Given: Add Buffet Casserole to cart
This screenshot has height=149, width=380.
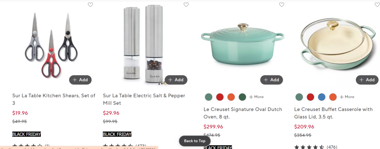Looking at the screenshot, I should coord(367,80).
